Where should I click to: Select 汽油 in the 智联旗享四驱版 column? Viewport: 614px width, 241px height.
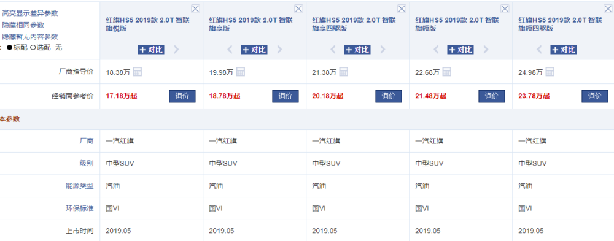coord(319,186)
